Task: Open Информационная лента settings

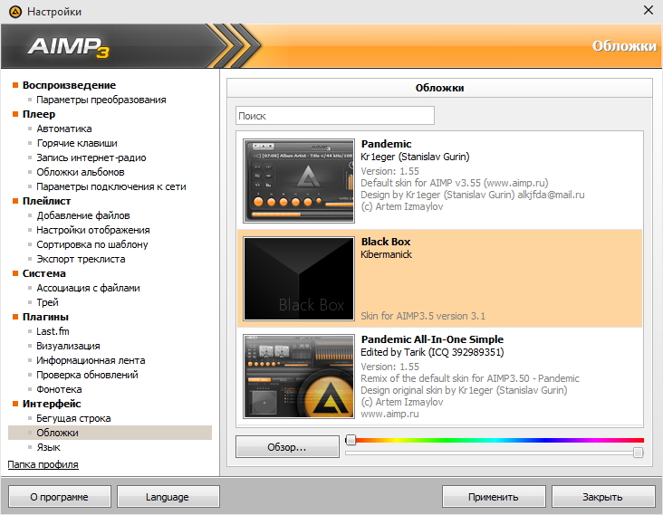Action: pyautogui.click(x=91, y=360)
